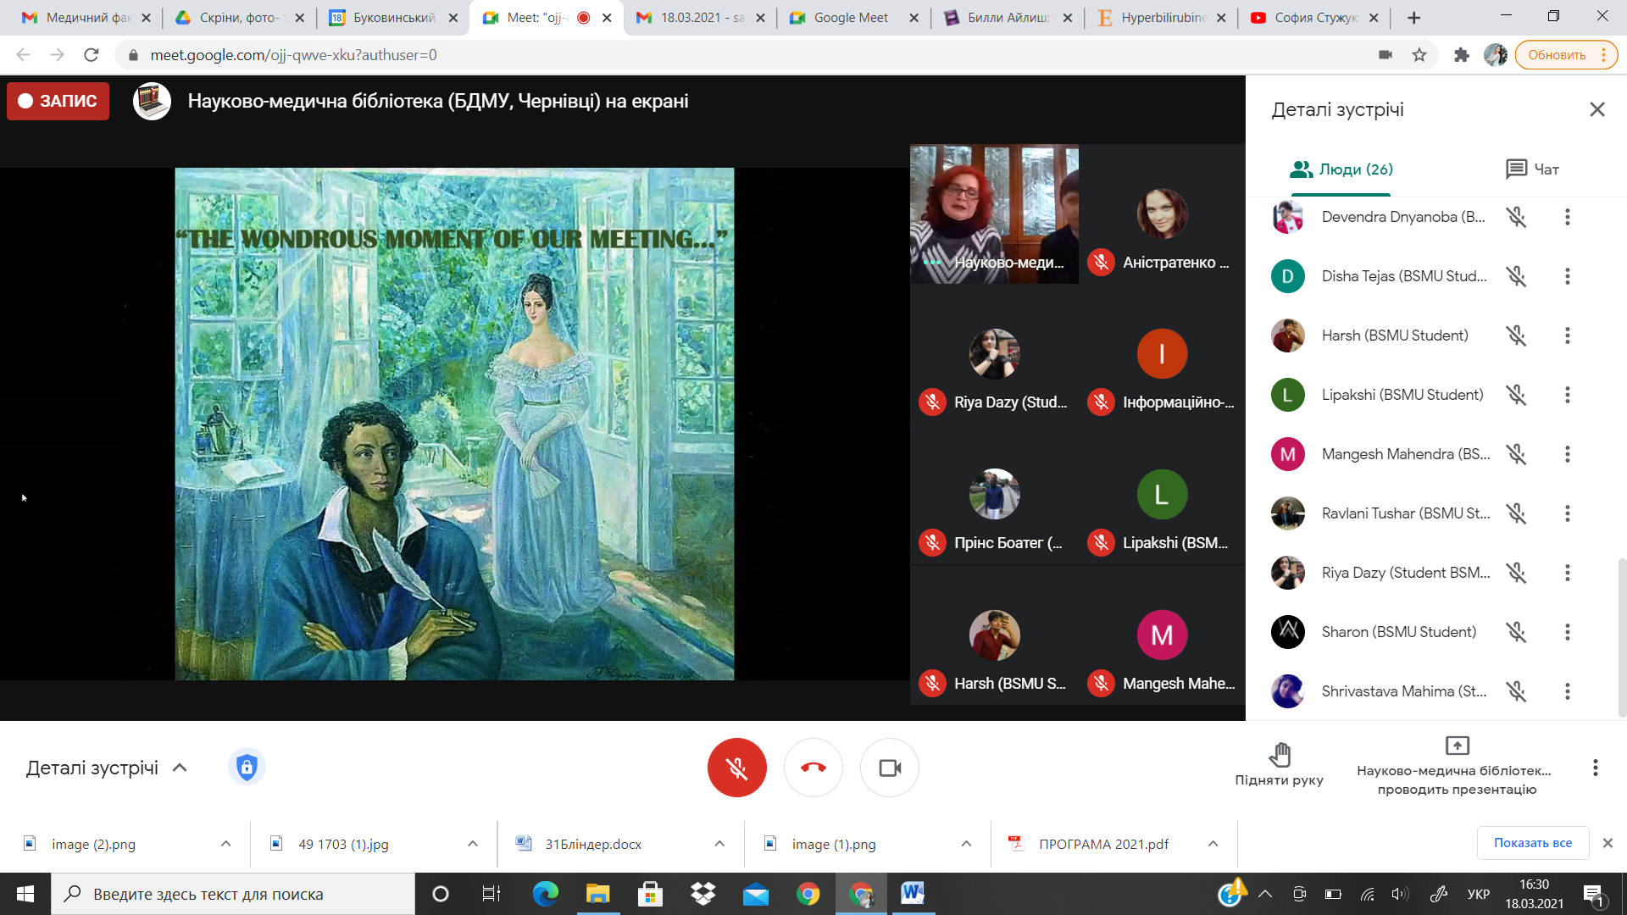
Task: Open the camera permission icon in address bar
Action: point(1385,55)
